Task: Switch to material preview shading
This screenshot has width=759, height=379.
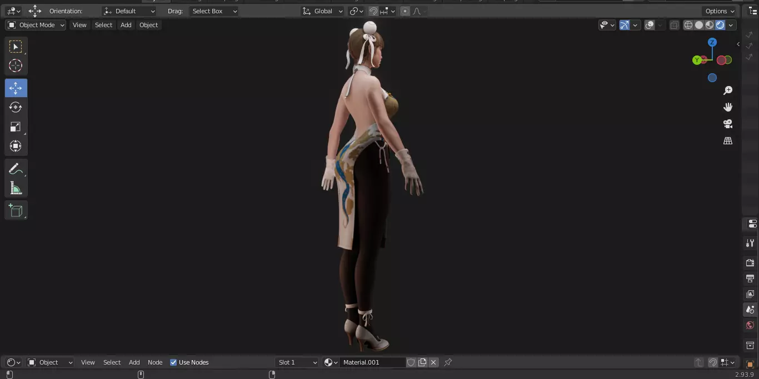Action: click(x=710, y=25)
